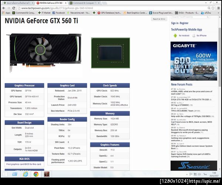Image resolution: width=222 pixels, height=185 pixels.
Task: Open the file explorer taskbar icon
Action: [x=15, y=174]
